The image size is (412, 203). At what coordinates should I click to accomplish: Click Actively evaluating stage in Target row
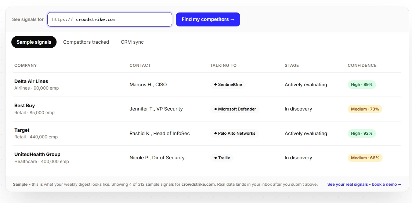tap(306, 133)
